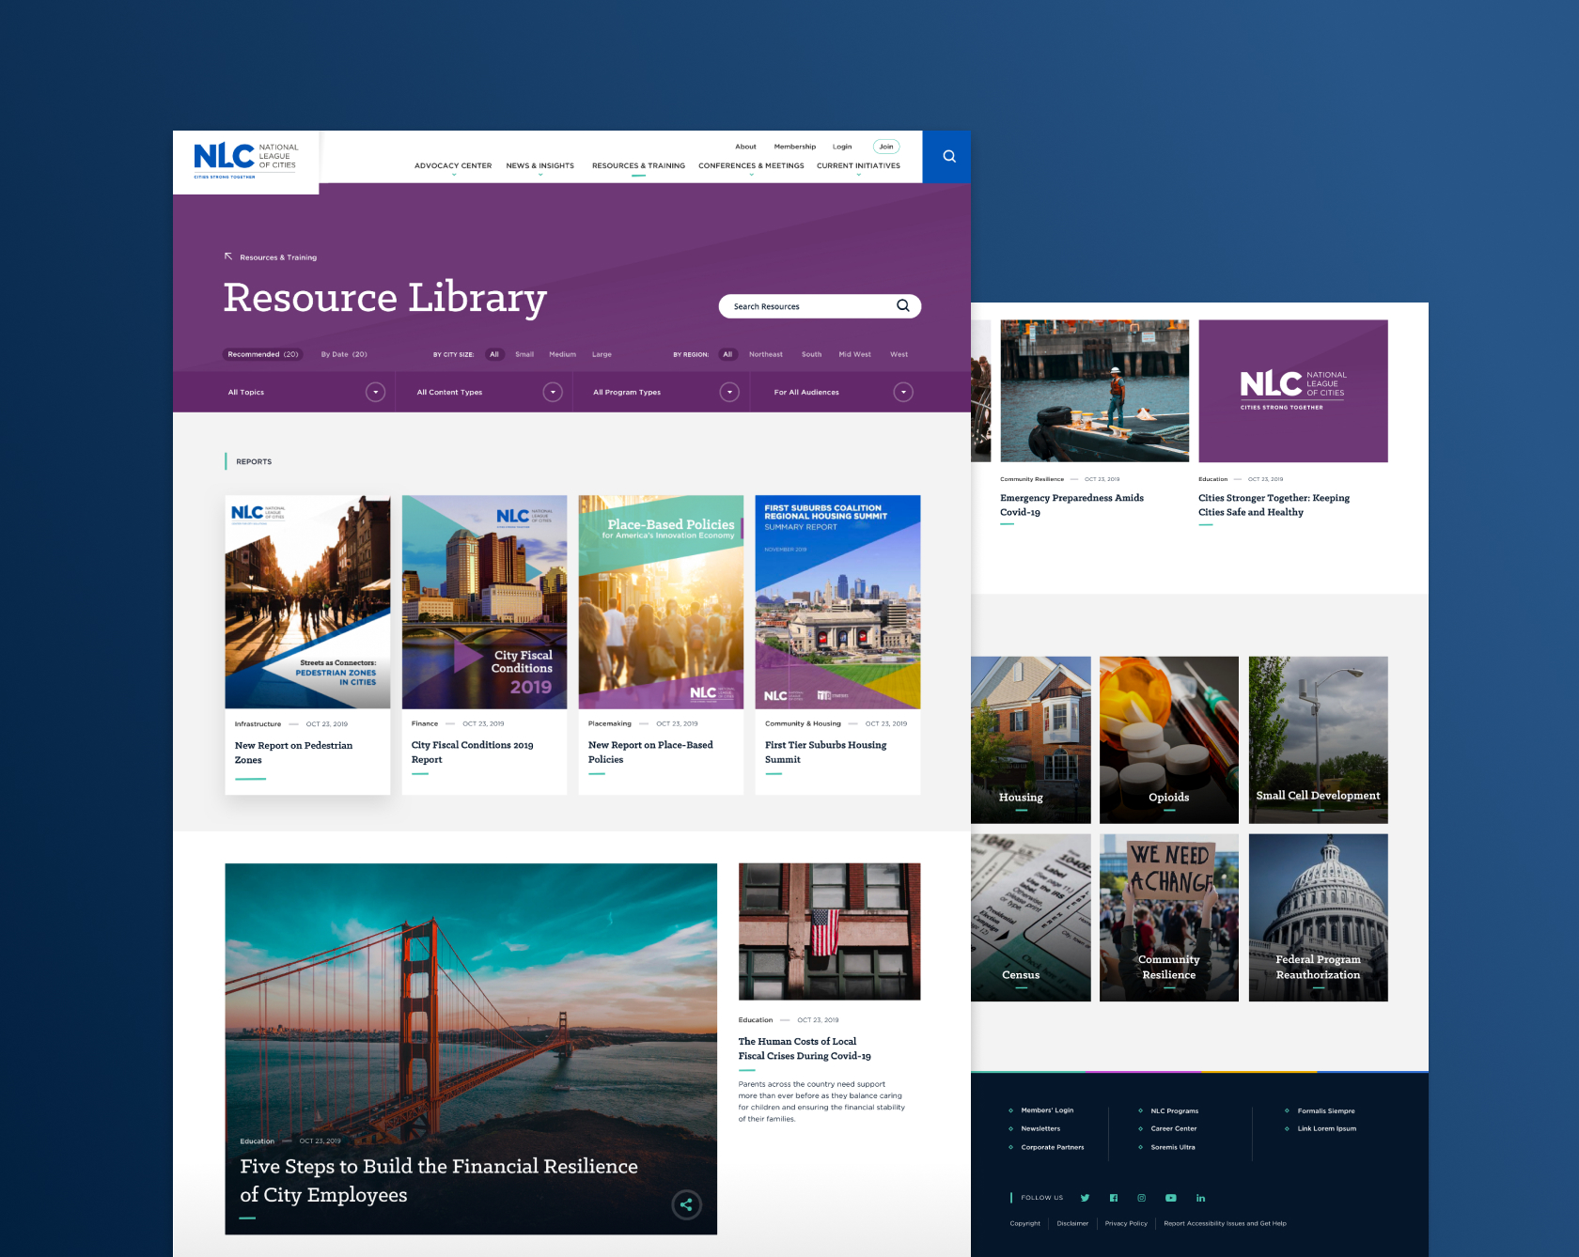Open the Conferences & Meetings menu
Image resolution: width=1579 pixels, height=1257 pixels.
(x=751, y=165)
